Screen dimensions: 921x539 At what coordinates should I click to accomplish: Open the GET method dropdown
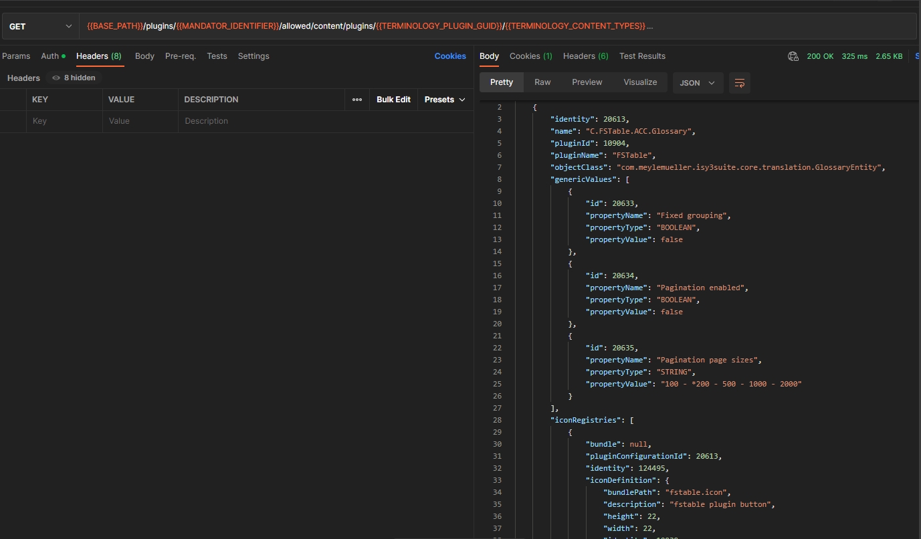40,27
